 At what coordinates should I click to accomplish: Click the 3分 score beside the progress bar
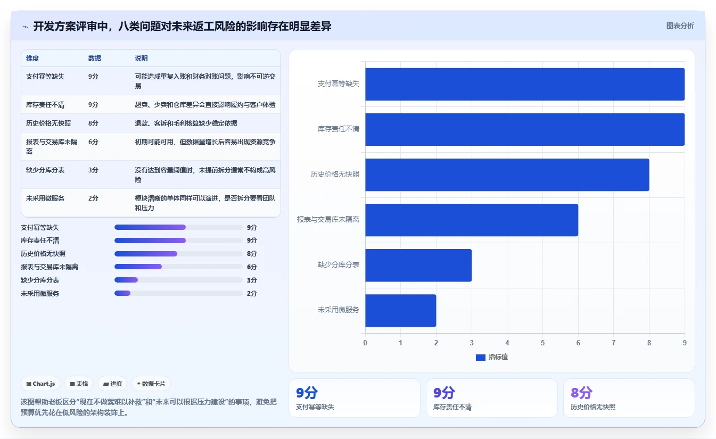pos(252,280)
